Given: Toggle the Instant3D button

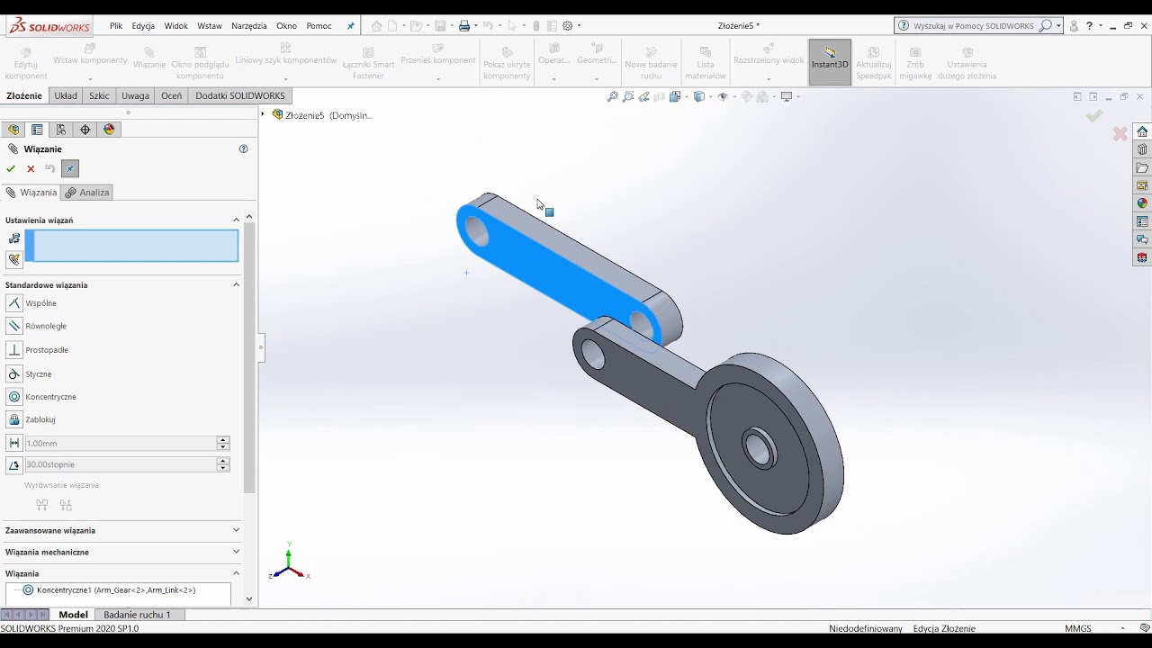Looking at the screenshot, I should pyautogui.click(x=830, y=62).
